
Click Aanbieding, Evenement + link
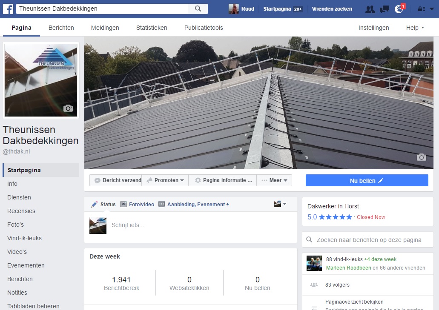point(198,205)
